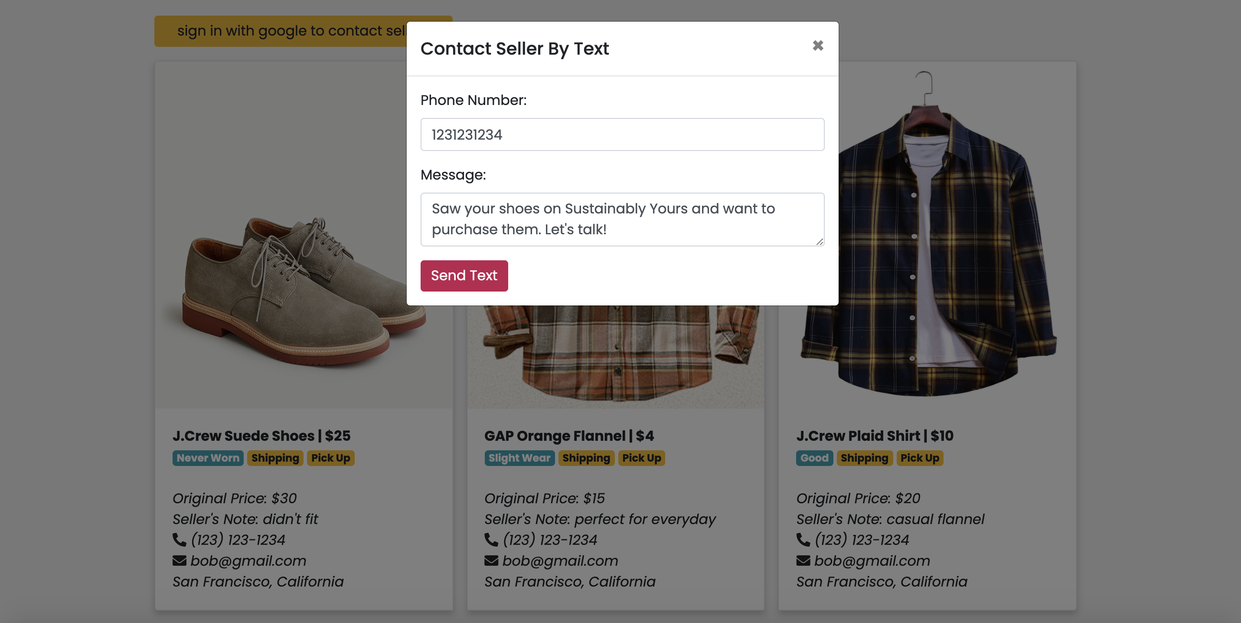
Task: Click envelope icon on J.Crew Plaid Shirt card
Action: tap(803, 561)
